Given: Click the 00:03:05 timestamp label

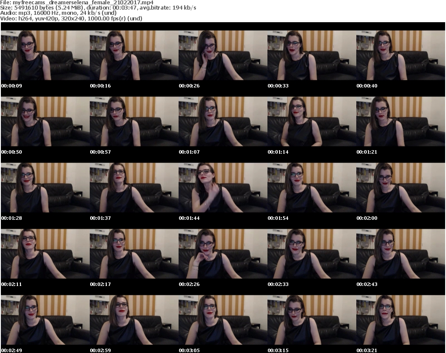Looking at the screenshot, I should (189, 350).
